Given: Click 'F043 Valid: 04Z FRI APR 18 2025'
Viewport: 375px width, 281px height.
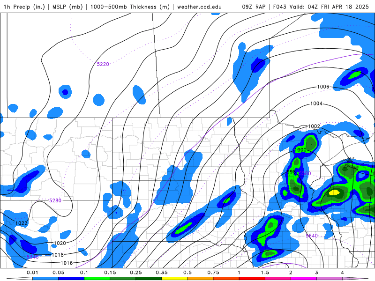Looking at the screenshot, I should [321, 7].
